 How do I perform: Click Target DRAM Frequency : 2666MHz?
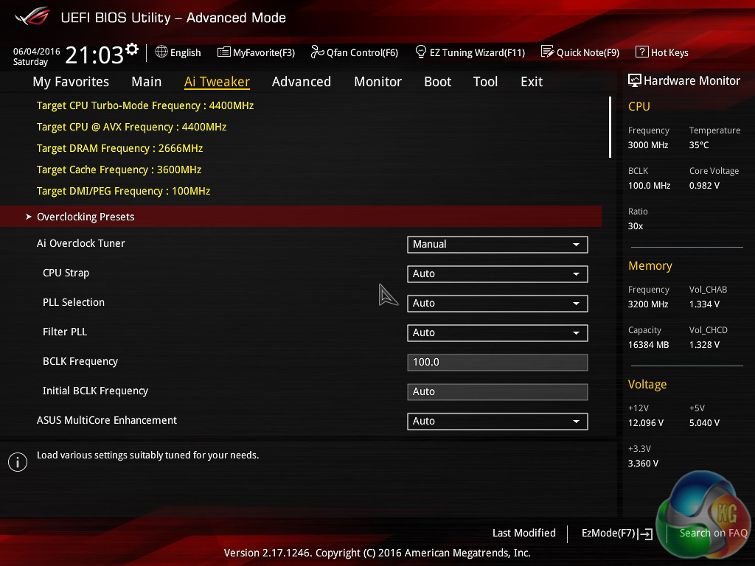coord(119,148)
